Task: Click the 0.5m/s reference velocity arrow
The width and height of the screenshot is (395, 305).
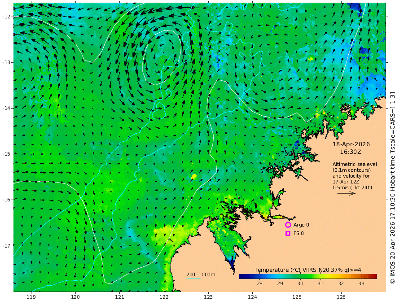Action: [x=347, y=193]
